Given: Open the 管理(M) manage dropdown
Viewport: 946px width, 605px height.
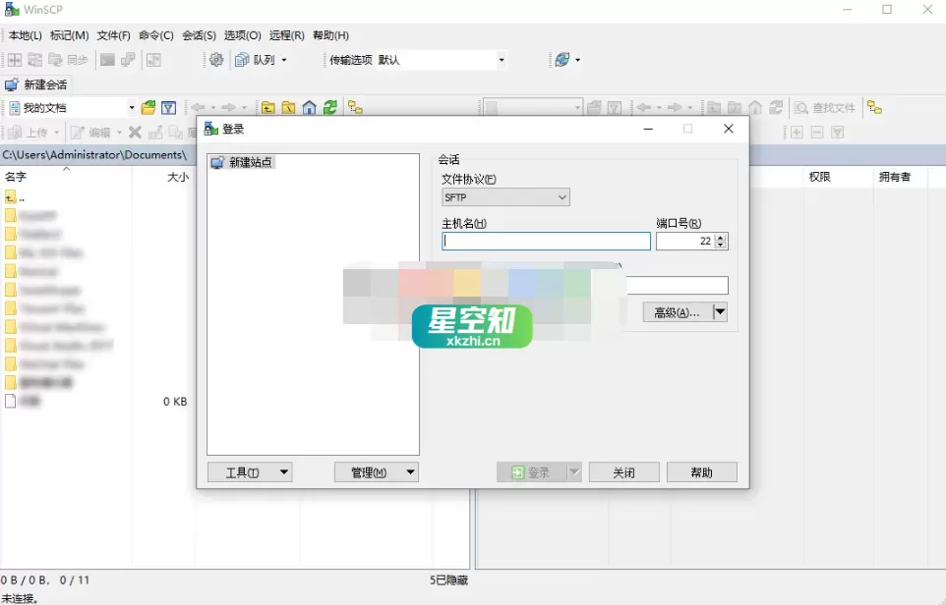Looking at the screenshot, I should pos(377,471).
